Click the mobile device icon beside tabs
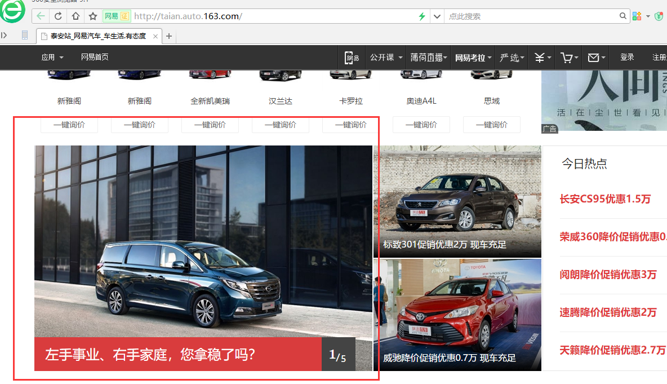The image size is (667, 384). (x=25, y=36)
